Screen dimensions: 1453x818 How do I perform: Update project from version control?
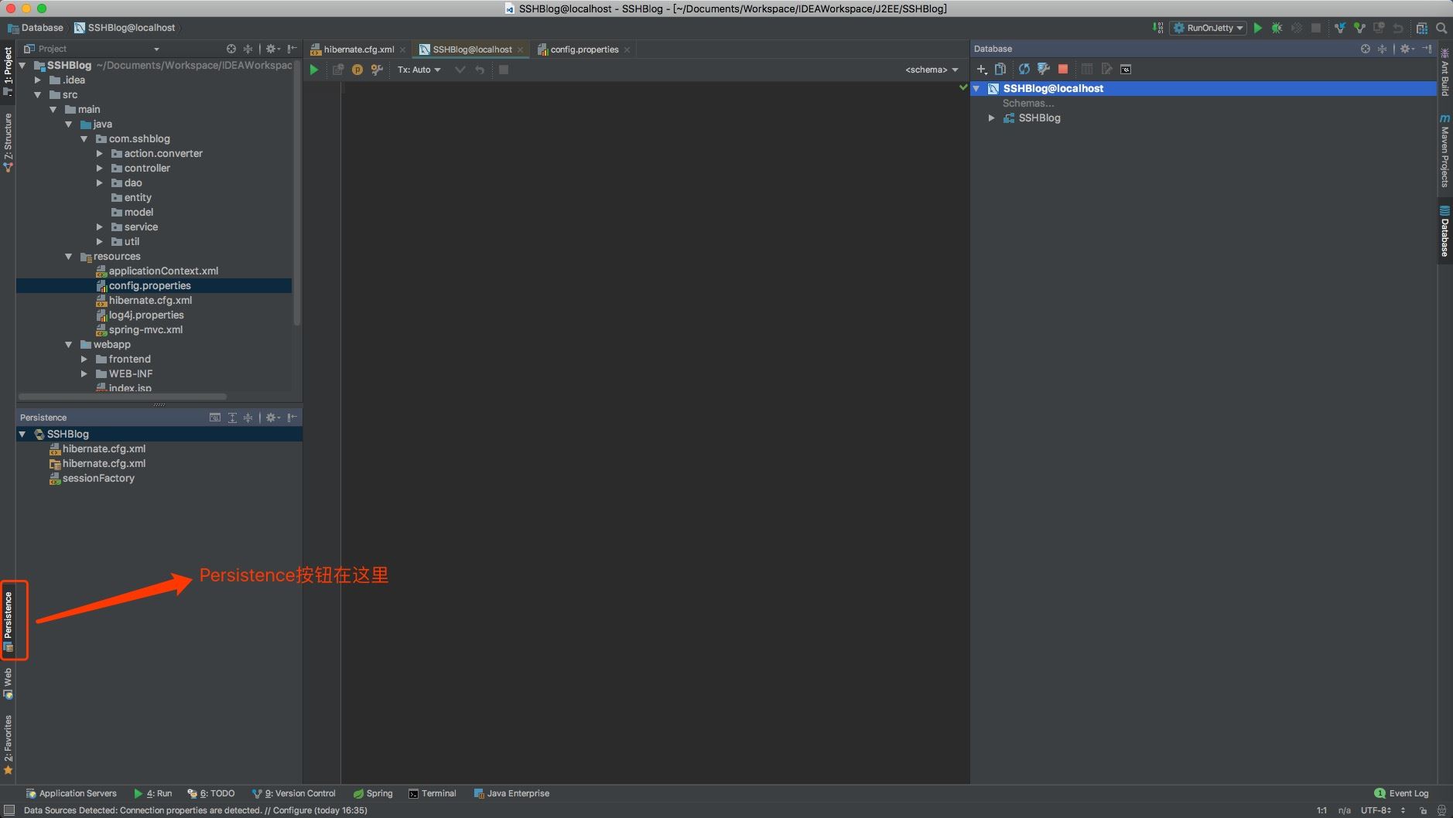[x=1340, y=28]
